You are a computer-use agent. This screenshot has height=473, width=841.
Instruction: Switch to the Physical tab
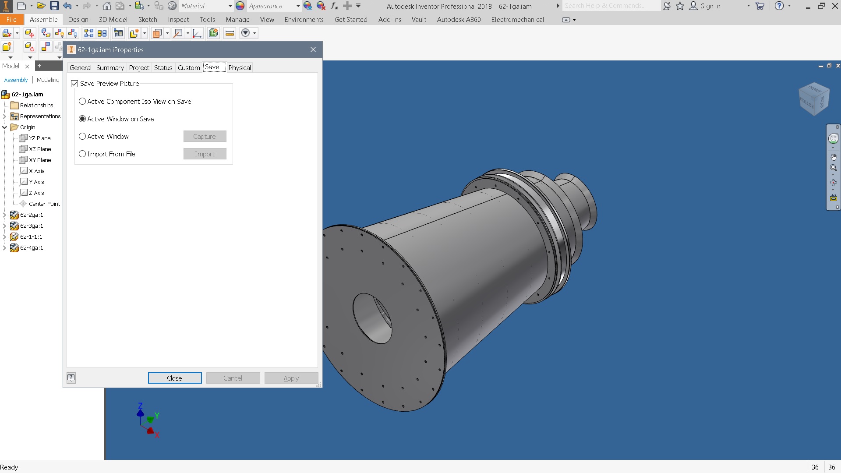point(240,67)
